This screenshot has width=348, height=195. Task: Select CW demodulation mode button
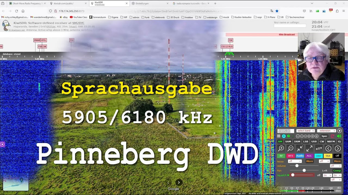click(322, 142)
